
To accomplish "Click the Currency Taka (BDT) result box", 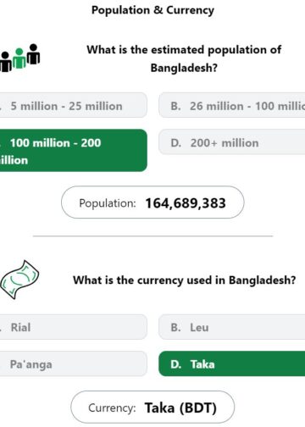I will pyautogui.click(x=152, y=408).
